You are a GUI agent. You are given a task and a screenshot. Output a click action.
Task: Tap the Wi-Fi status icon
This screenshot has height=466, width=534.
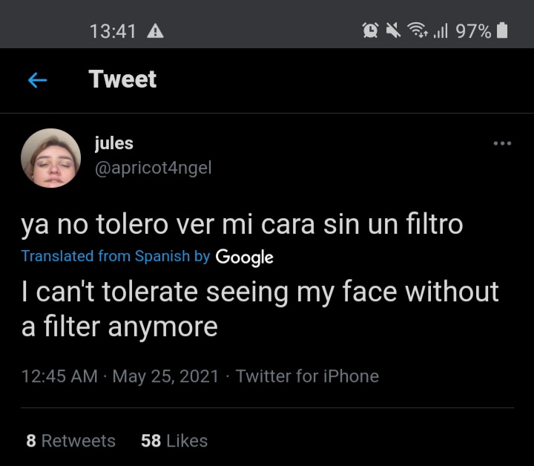pos(418,30)
